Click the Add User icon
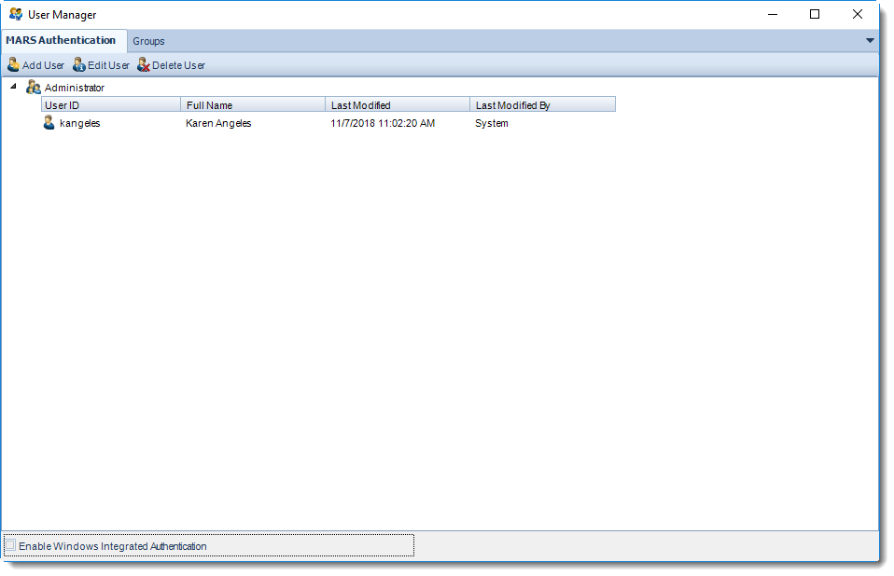Screen dimensions: 894x576 coord(13,65)
